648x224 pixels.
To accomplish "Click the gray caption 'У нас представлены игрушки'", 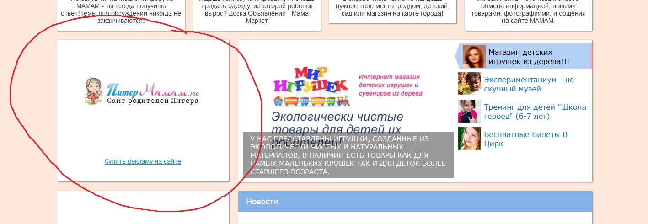I will click(x=348, y=155).
